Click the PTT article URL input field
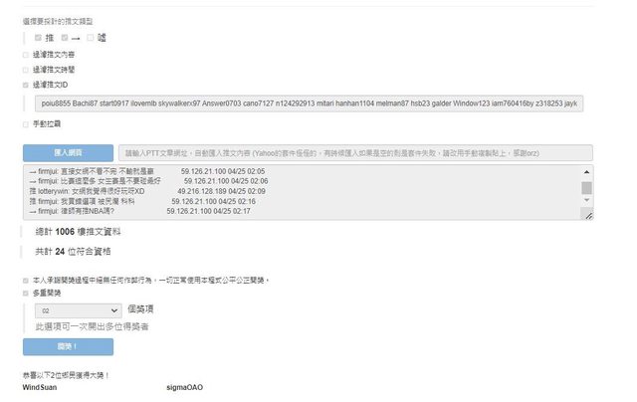Screen dimensions: 637x402 point(355,153)
